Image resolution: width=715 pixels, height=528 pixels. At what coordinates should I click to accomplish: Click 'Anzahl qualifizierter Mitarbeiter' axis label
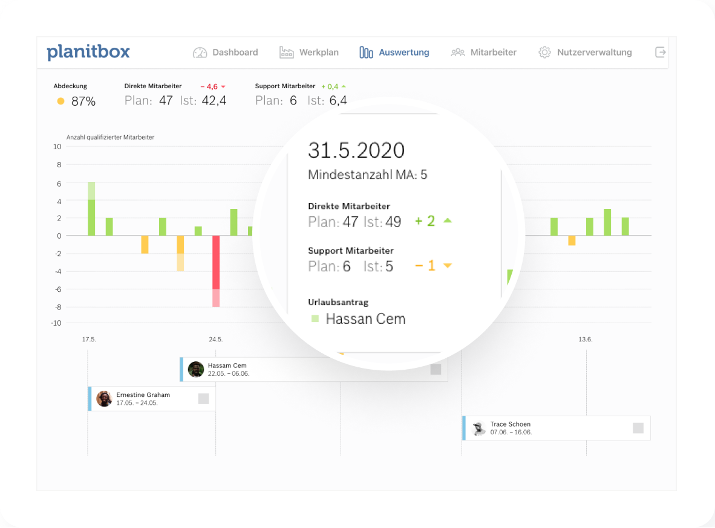tap(110, 137)
